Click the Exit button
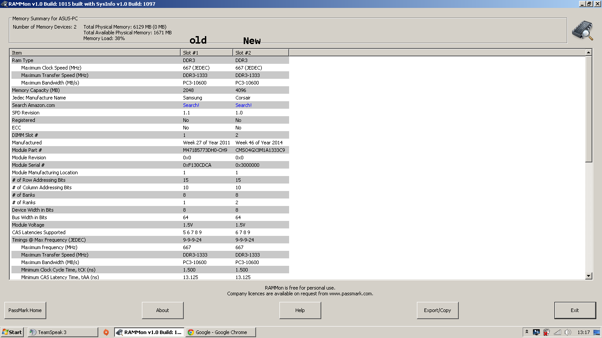 click(x=575, y=310)
